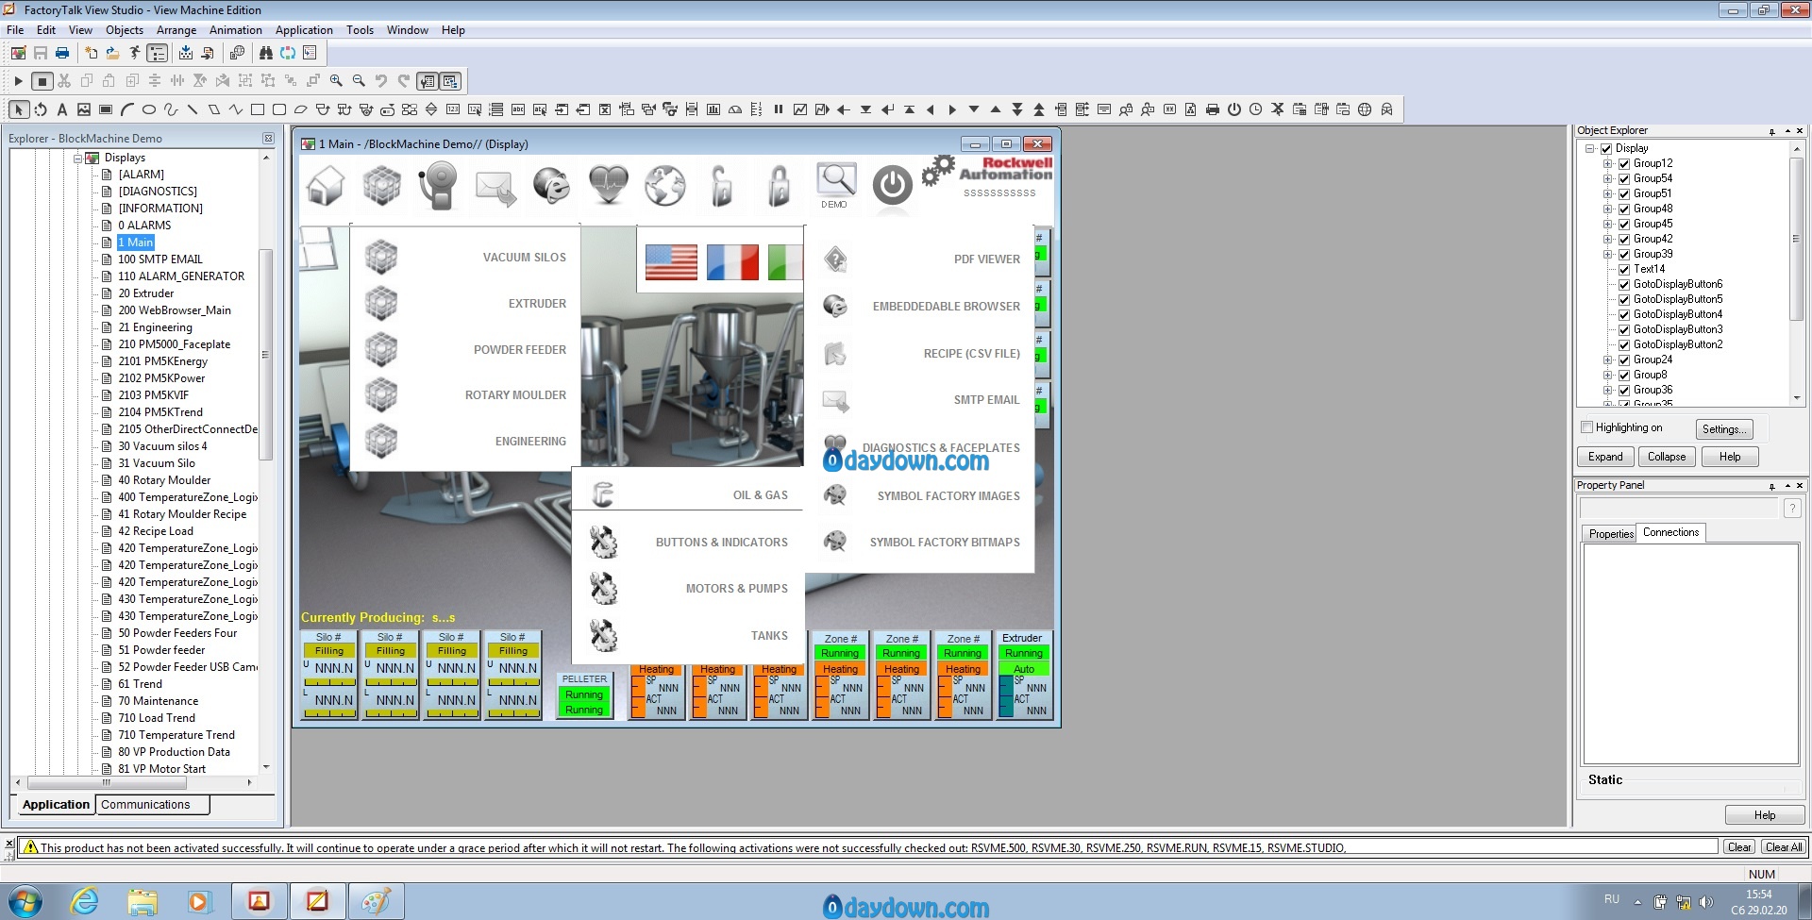The width and height of the screenshot is (1812, 920).
Task: Uncheck the Group12 checkbox
Action: (1624, 164)
